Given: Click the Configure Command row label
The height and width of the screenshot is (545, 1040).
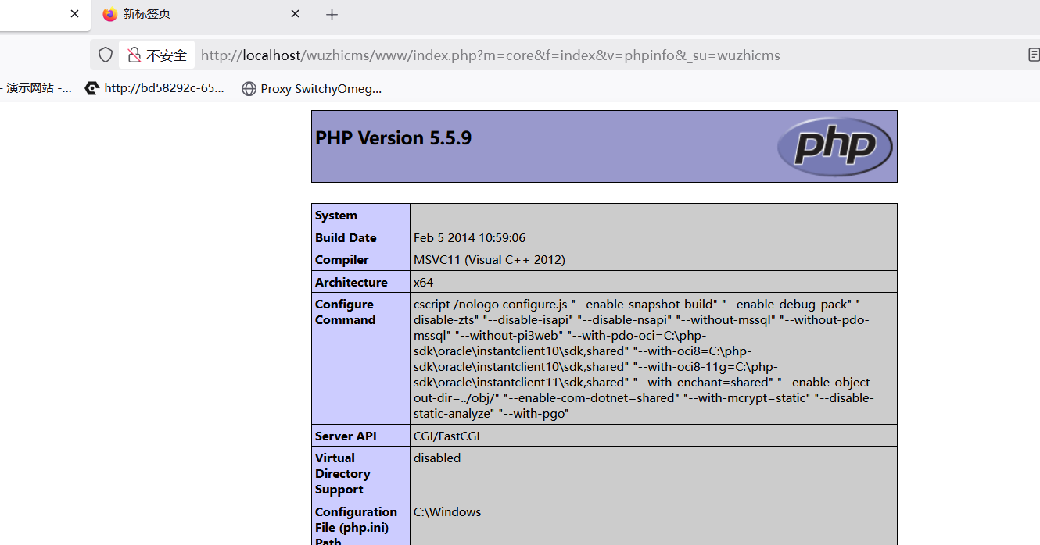Looking at the screenshot, I should pyautogui.click(x=345, y=312).
